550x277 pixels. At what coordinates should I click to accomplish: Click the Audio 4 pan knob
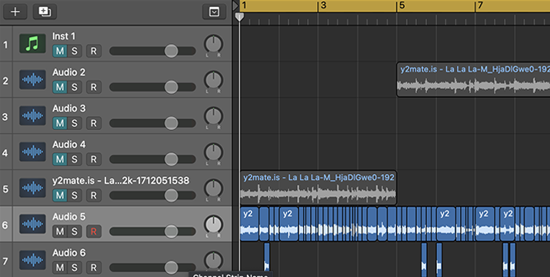pos(213,152)
